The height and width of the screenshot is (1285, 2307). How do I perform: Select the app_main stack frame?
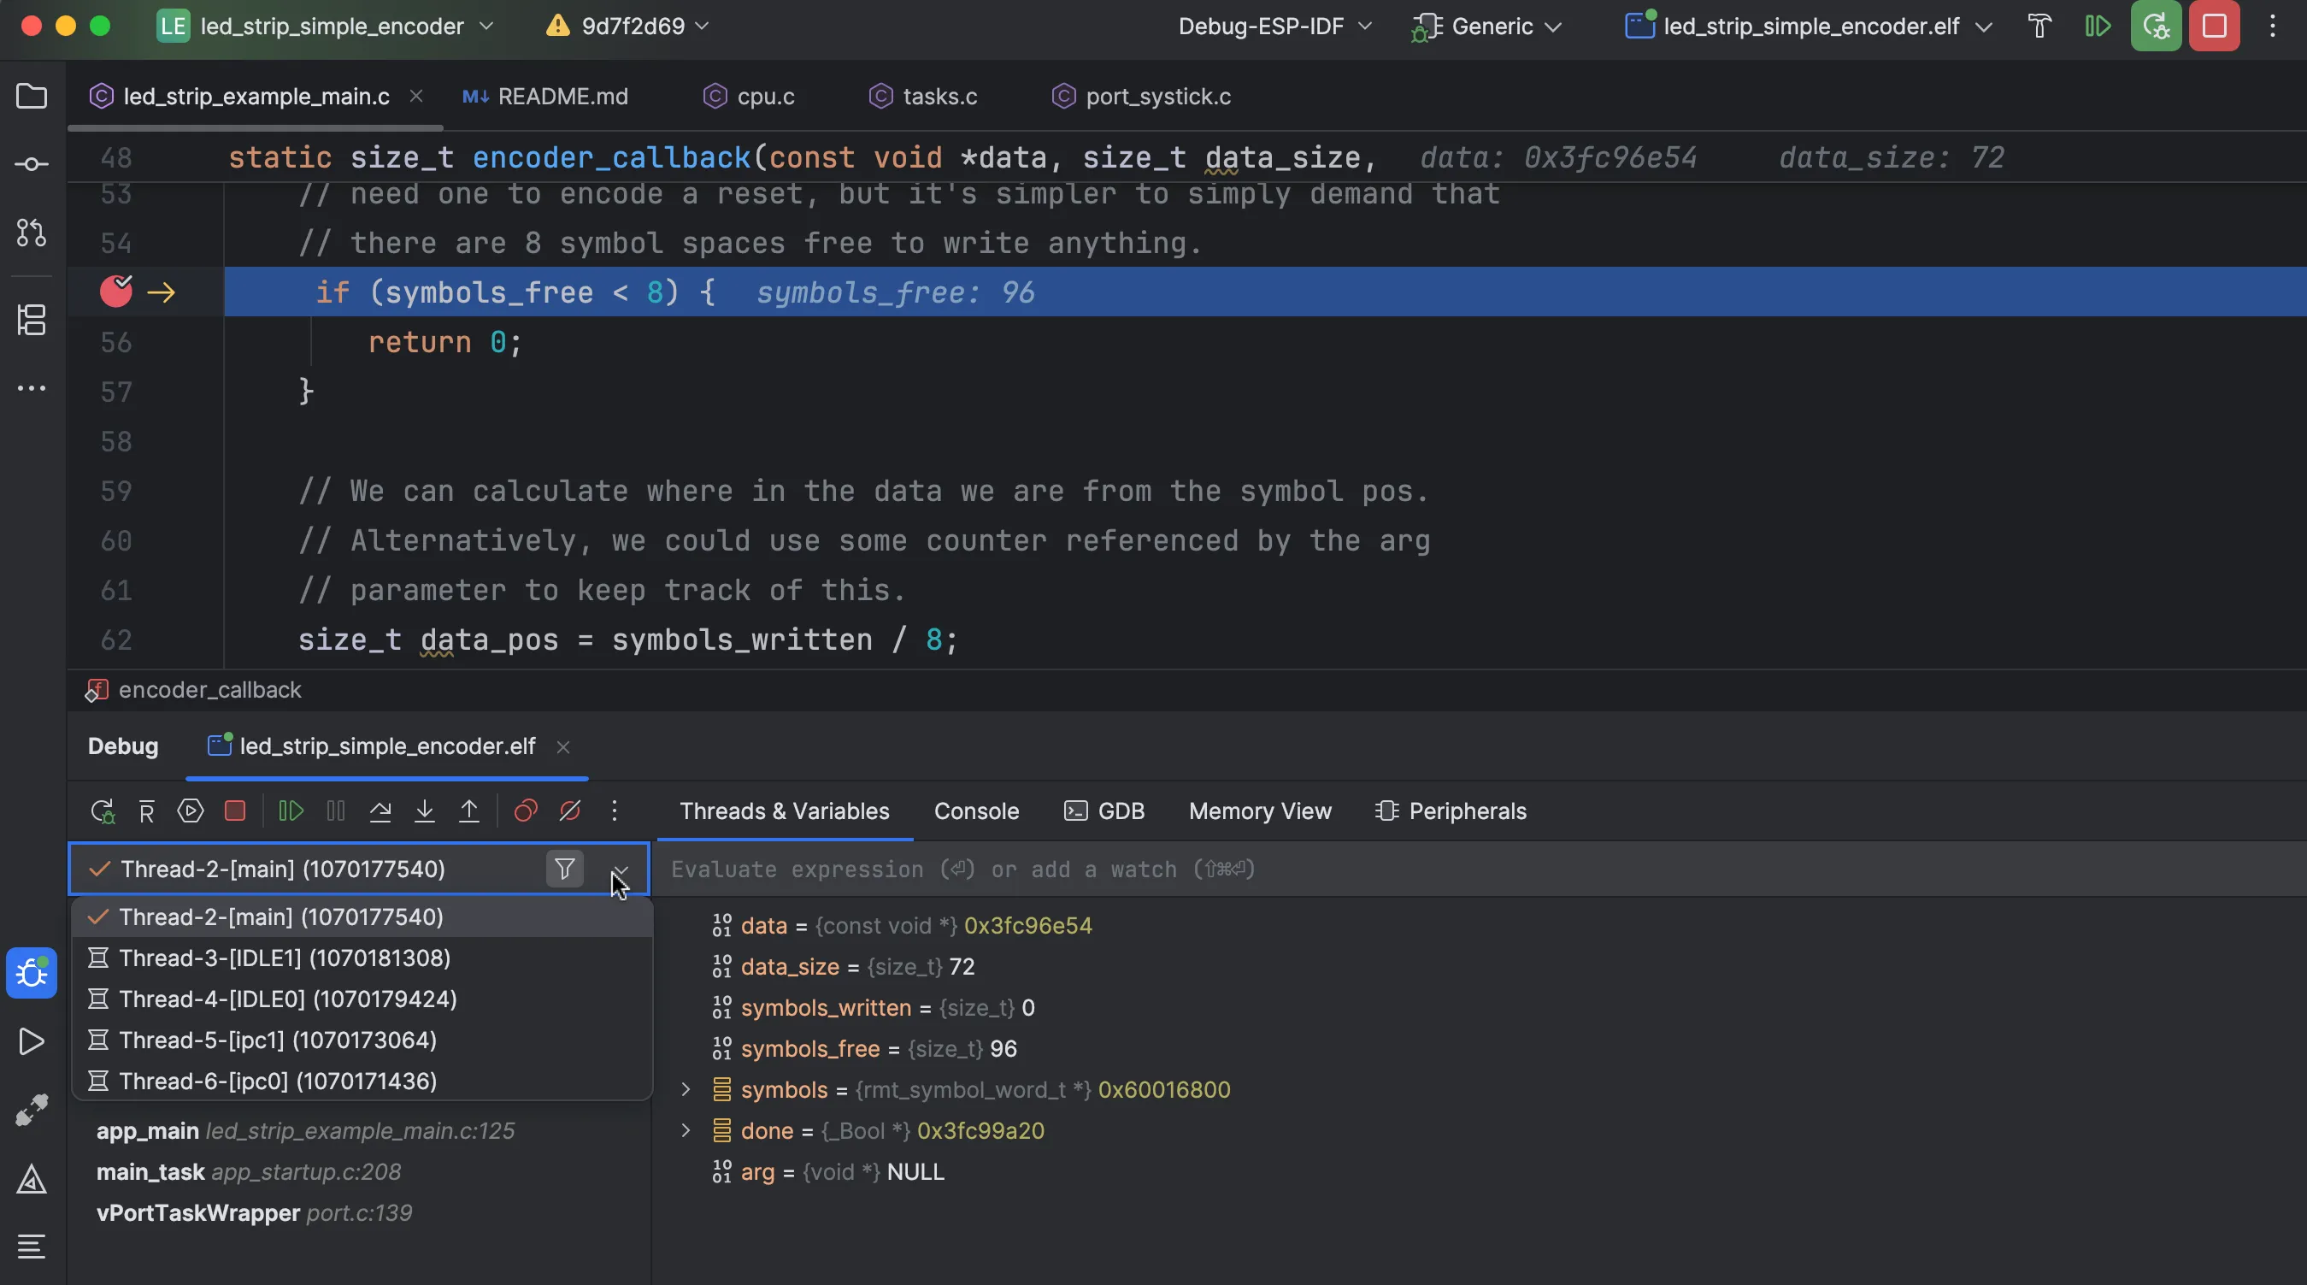click(148, 1131)
